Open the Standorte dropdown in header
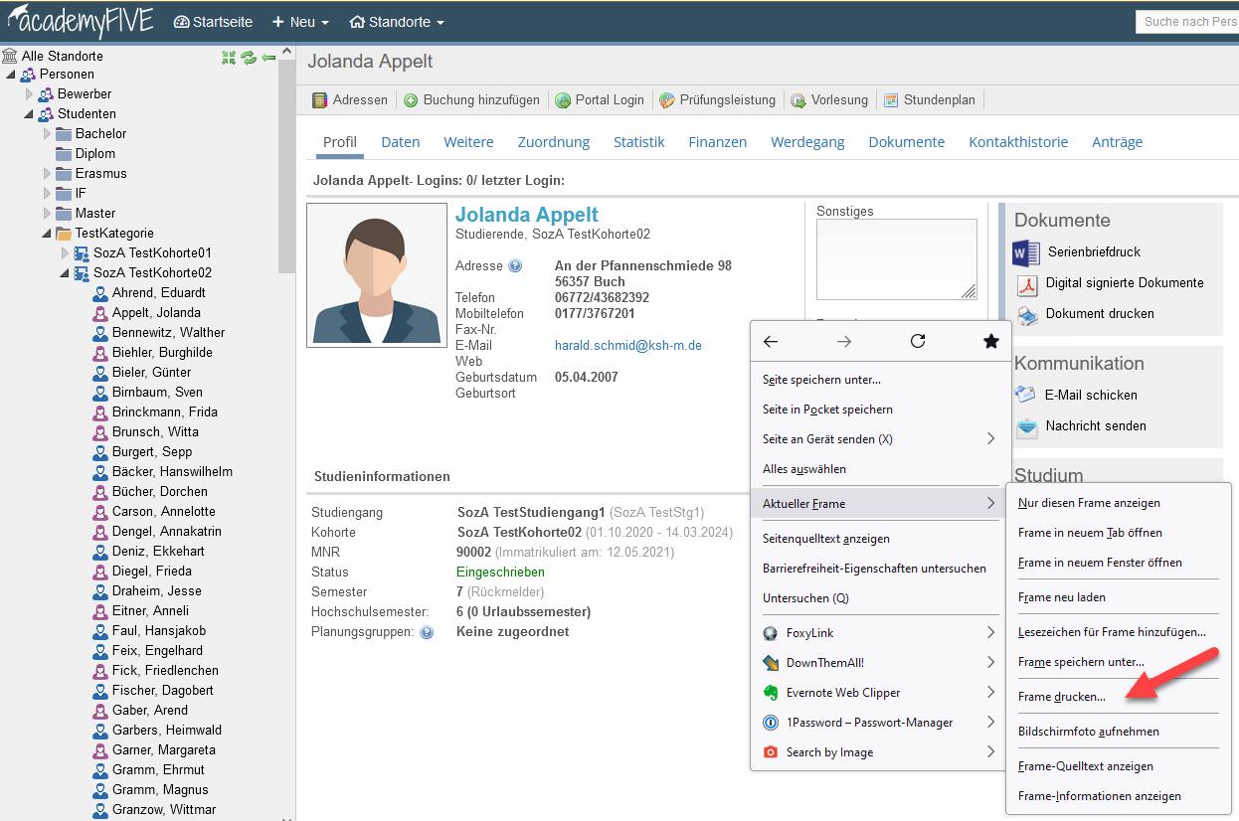 click(397, 22)
